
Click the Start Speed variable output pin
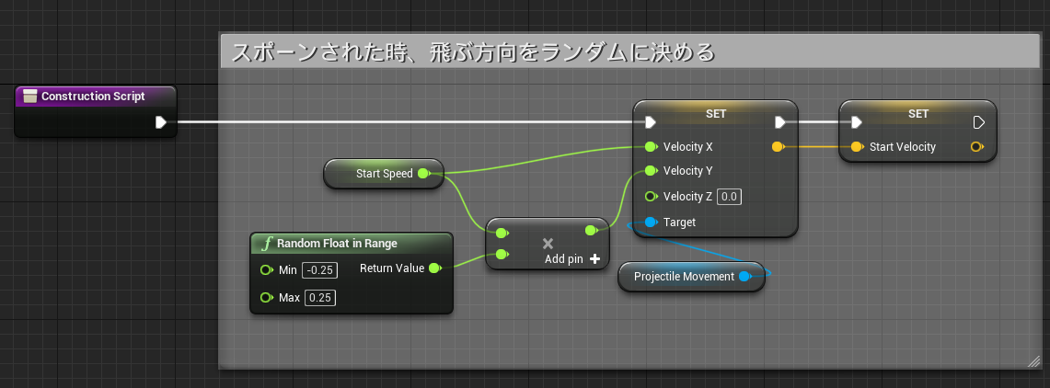tap(423, 174)
